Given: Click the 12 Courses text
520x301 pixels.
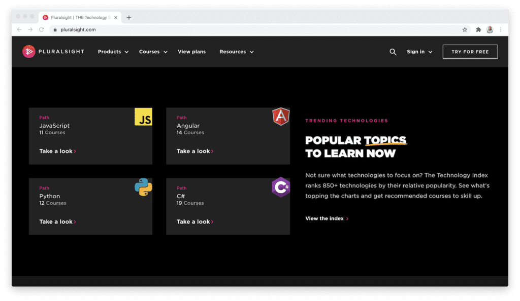Looking at the screenshot, I should 53,203.
